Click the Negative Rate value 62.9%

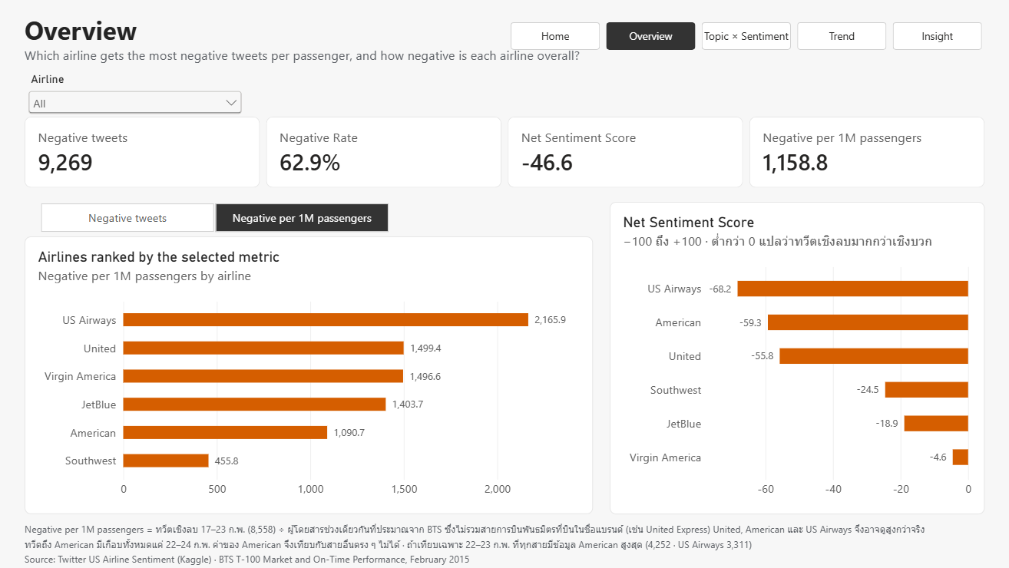pos(309,163)
